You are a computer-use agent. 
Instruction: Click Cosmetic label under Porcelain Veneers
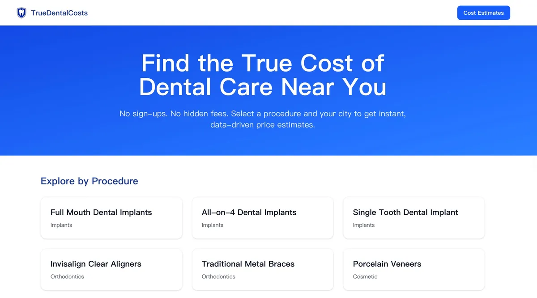pyautogui.click(x=365, y=277)
